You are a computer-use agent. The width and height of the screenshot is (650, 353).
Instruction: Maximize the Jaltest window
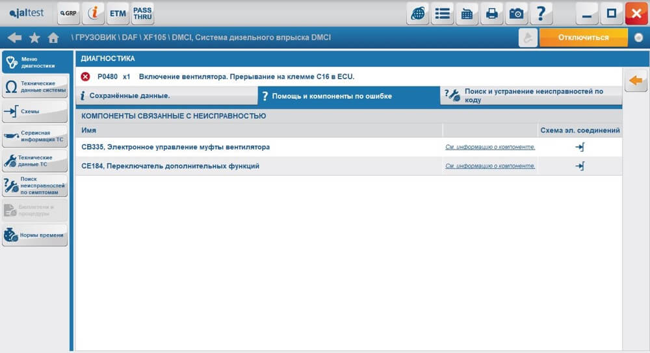(x=612, y=13)
